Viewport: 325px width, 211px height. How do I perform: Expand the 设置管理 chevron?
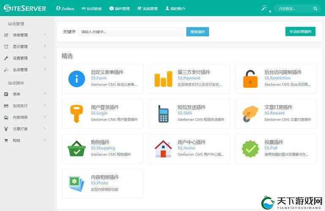click(x=45, y=58)
